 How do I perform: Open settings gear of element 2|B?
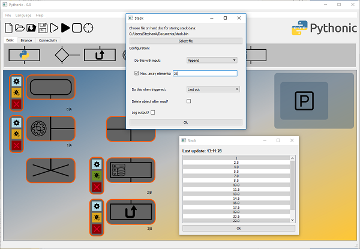tap(95, 164)
